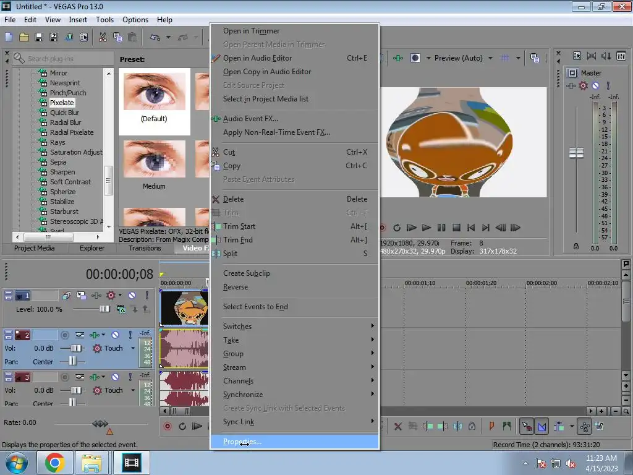Switch to Explorer tab
The image size is (633, 475).
click(92, 248)
